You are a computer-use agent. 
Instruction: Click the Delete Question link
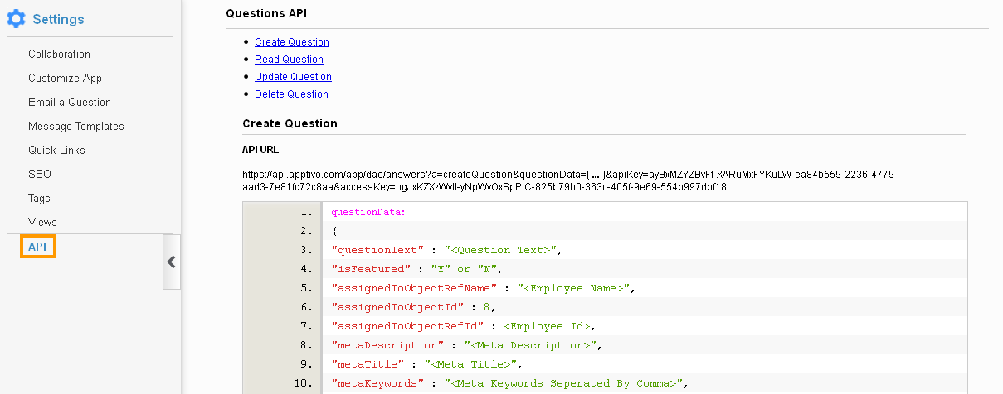(291, 94)
